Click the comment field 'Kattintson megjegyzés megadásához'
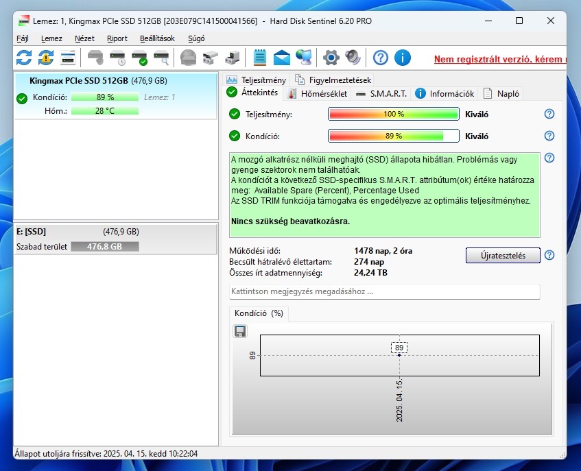 click(384, 291)
